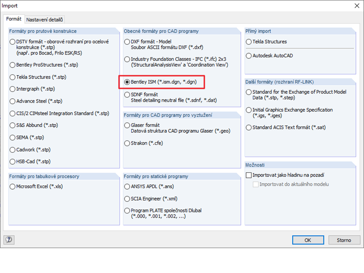This screenshot has width=364, height=273.
Task: Pick the DXF formát - Model option
Action: (x=127, y=42)
